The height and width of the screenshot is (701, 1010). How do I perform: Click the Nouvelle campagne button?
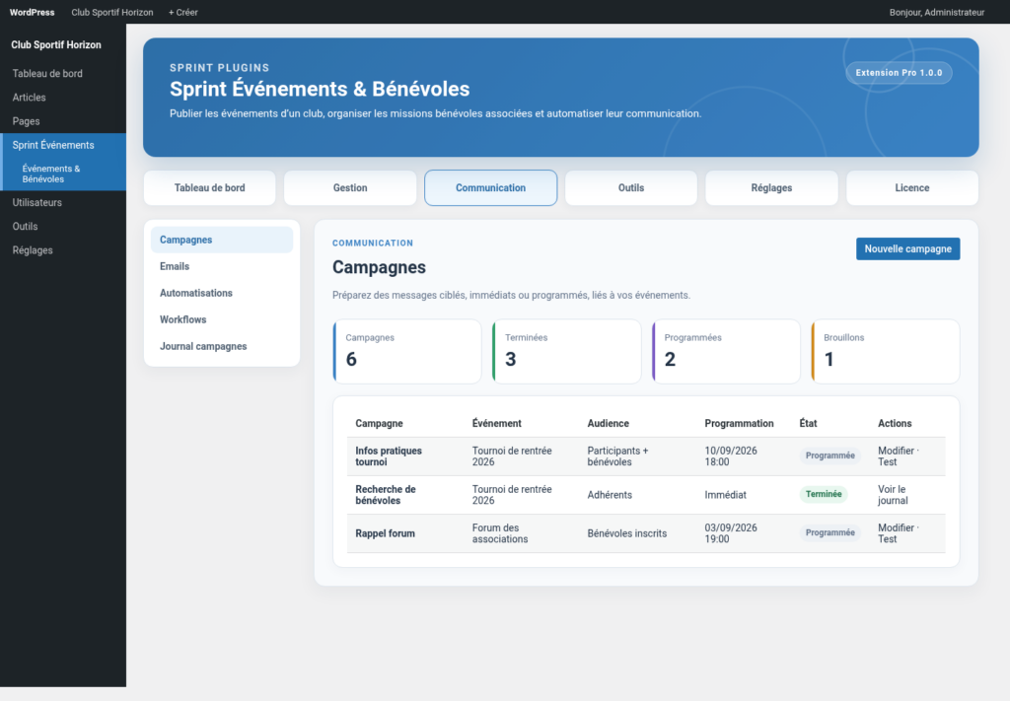pyautogui.click(x=907, y=249)
